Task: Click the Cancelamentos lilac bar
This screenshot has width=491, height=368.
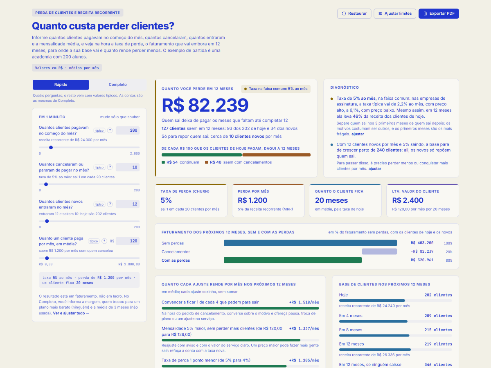Action: coord(379,251)
